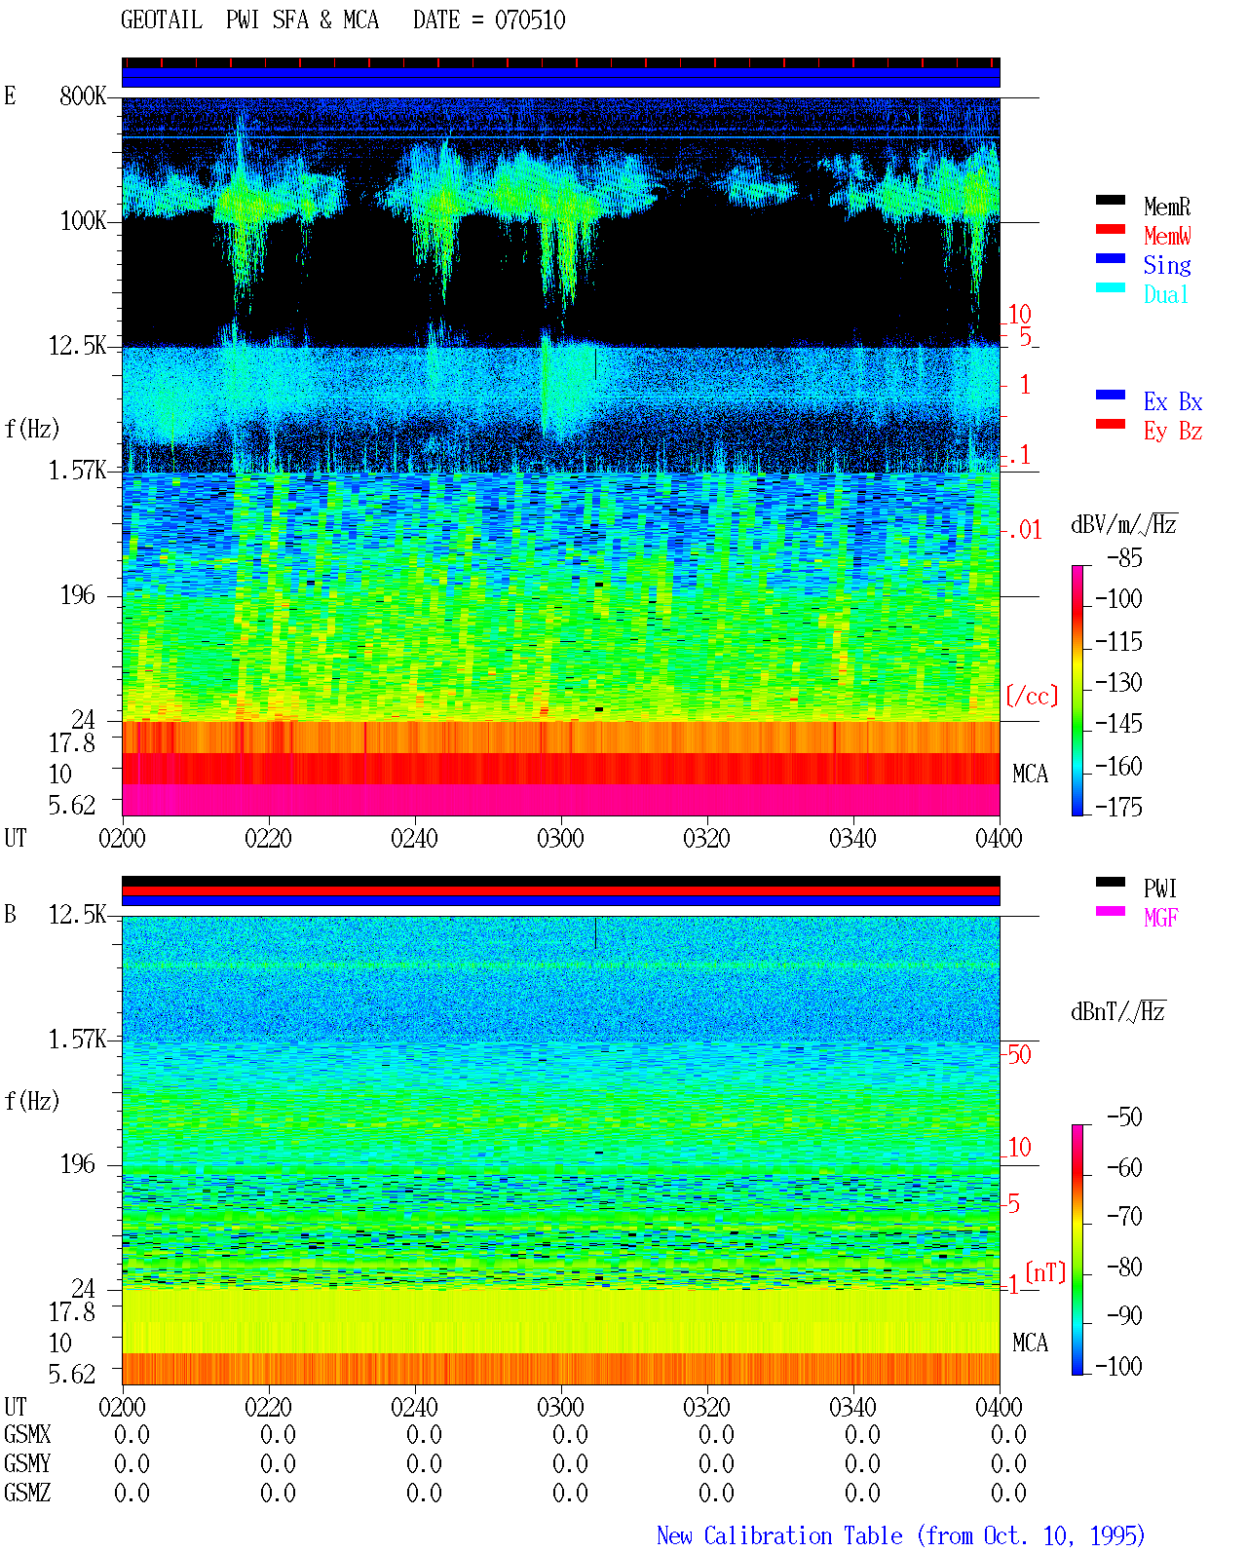Click the red '.01' density scale label

tap(1025, 531)
